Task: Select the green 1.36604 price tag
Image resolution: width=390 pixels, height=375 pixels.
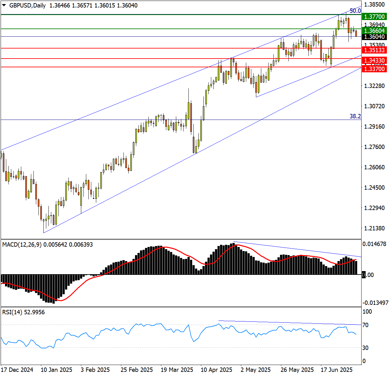Action: (374, 31)
